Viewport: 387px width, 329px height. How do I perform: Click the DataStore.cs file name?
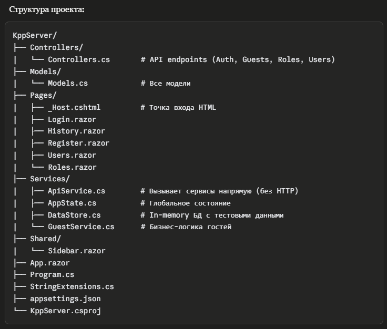[74, 215]
